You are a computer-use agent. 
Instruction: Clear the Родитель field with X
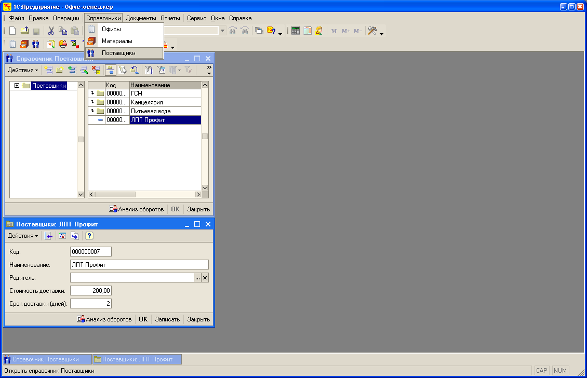[x=205, y=278]
